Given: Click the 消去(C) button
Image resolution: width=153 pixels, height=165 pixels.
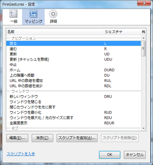Looking at the screenshot, I should (x=42, y=138).
